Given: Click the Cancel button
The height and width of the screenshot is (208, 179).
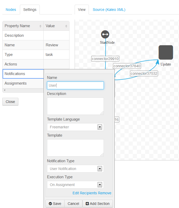Looking at the screenshot, I should click(73, 204).
